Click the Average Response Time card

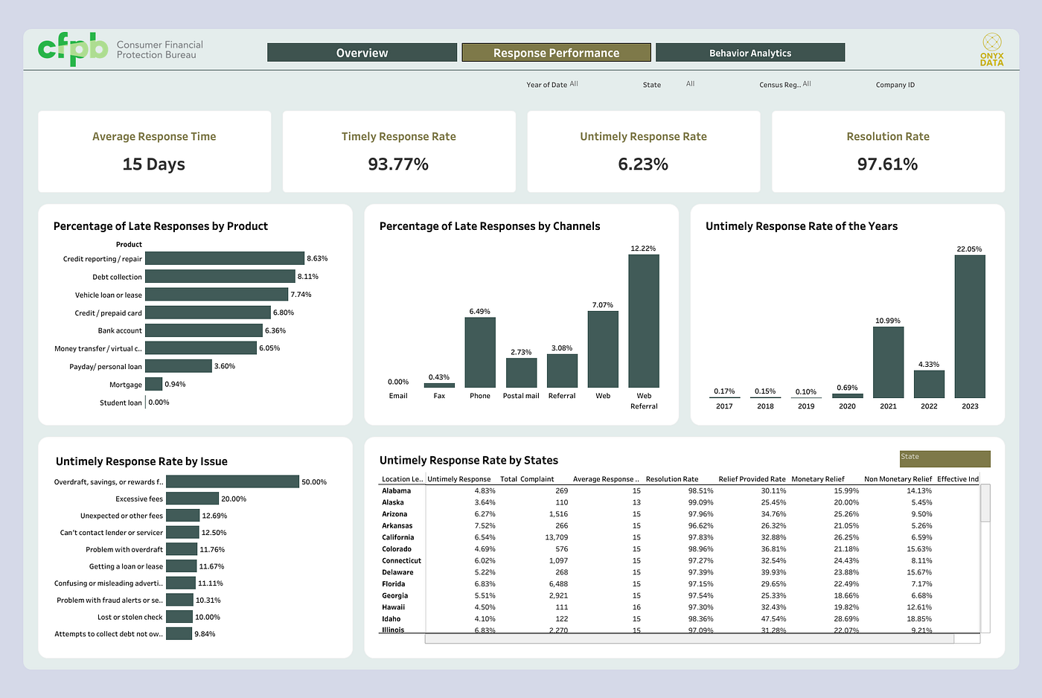(x=154, y=152)
